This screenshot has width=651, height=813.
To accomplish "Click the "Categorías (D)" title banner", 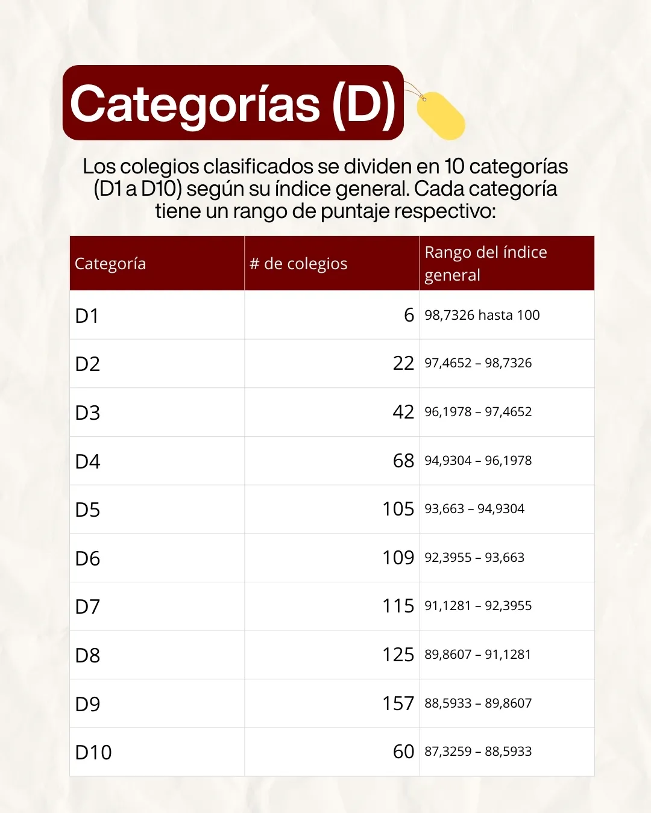I will point(233,103).
